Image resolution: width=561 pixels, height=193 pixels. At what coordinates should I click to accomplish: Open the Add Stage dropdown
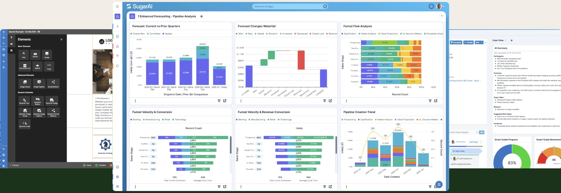click(x=475, y=142)
